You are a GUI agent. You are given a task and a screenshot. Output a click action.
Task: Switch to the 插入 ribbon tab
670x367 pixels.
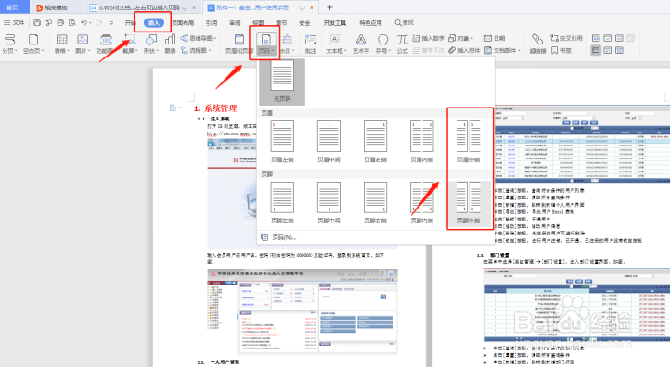click(153, 23)
